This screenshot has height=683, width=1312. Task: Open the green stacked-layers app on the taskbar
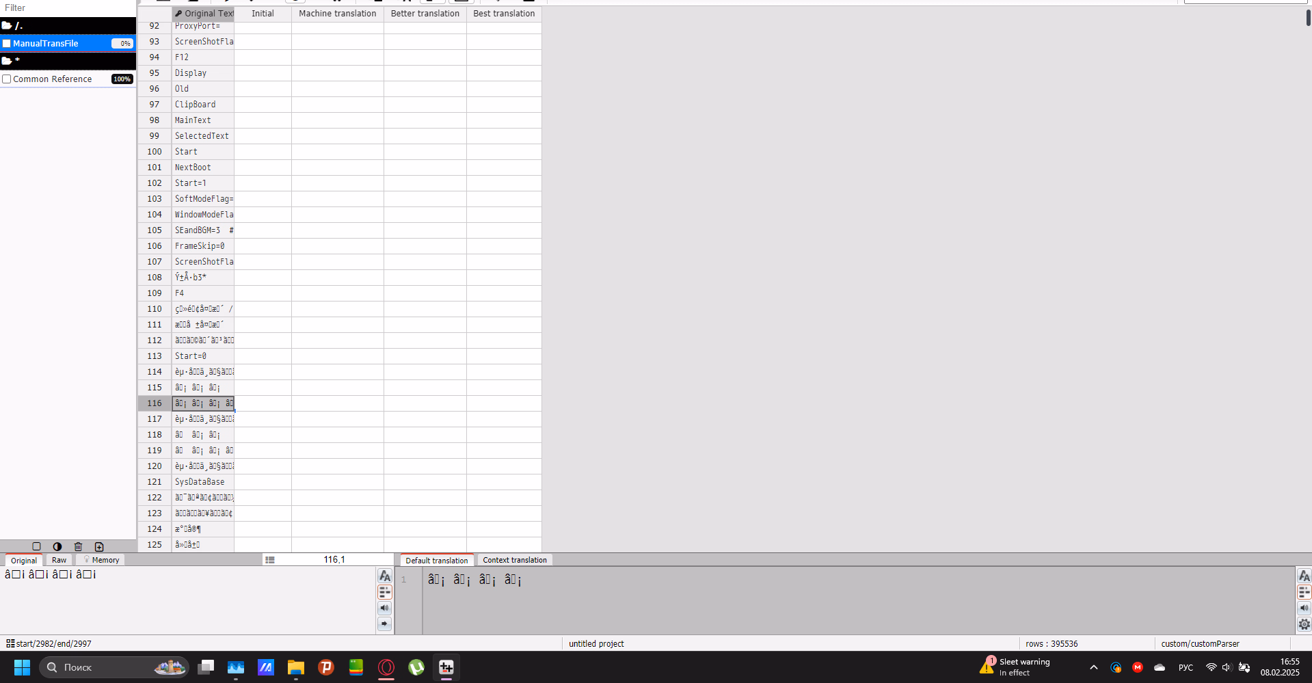coord(356,667)
